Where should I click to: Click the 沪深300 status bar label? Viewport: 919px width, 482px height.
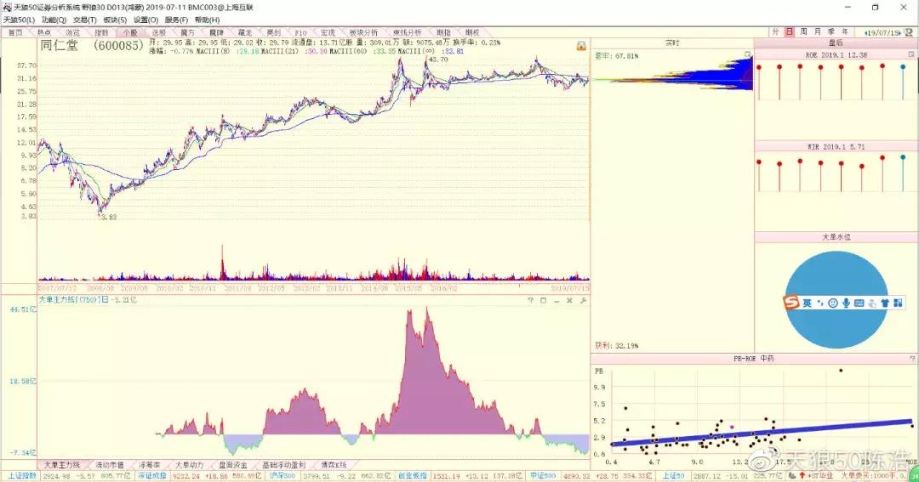[283, 476]
